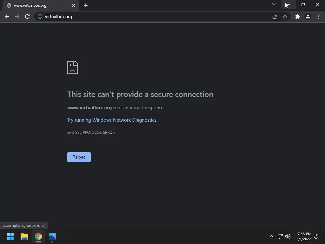This screenshot has height=244, width=325.
Task: Click the sad page error icon
Action: (x=73, y=68)
